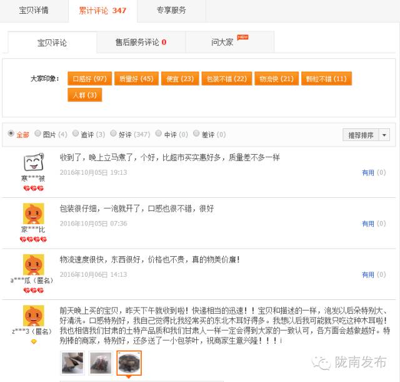Image resolution: width=400 pixels, height=382 pixels.
Task: Open second review photo thumbnail
Action: tap(100, 362)
